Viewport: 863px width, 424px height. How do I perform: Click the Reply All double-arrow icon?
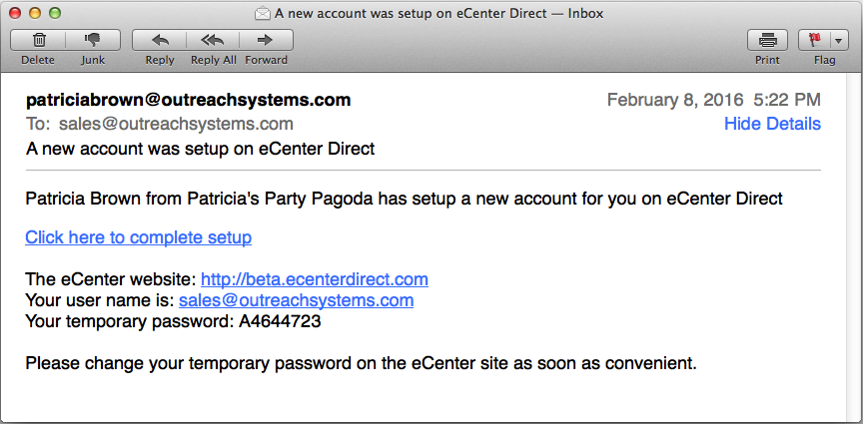coord(213,40)
